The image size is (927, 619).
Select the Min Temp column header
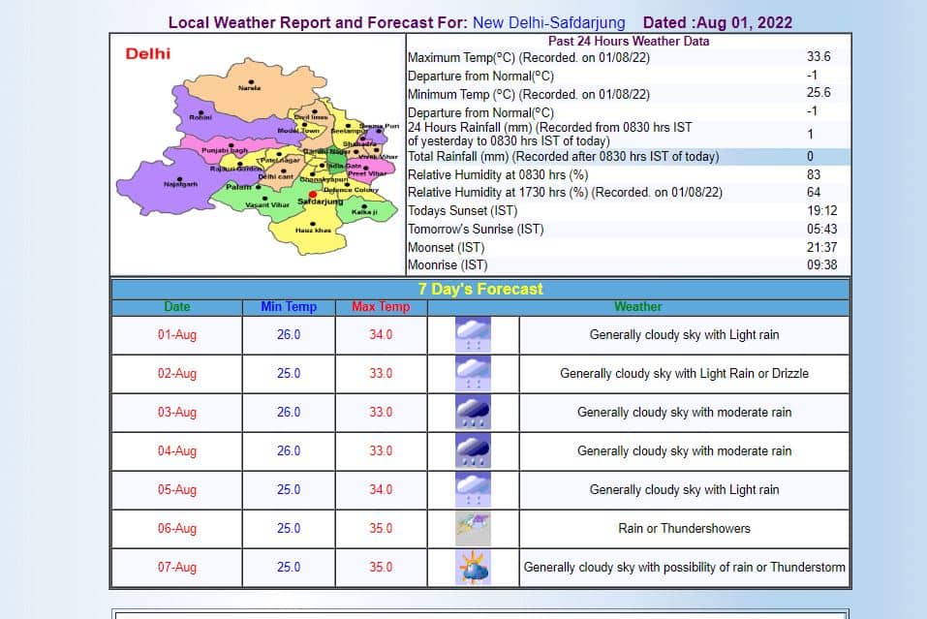288,306
